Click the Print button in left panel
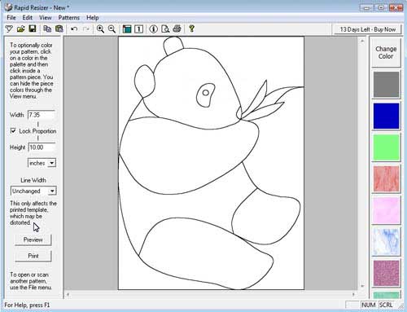This screenshot has width=407, height=312. [33, 256]
